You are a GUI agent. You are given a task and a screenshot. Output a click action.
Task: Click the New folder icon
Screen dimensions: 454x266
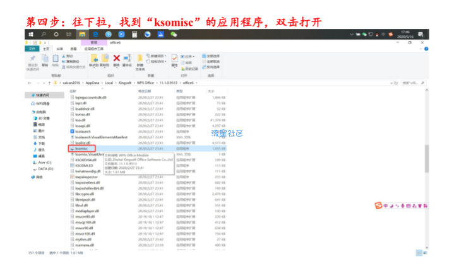pyautogui.click(x=140, y=58)
